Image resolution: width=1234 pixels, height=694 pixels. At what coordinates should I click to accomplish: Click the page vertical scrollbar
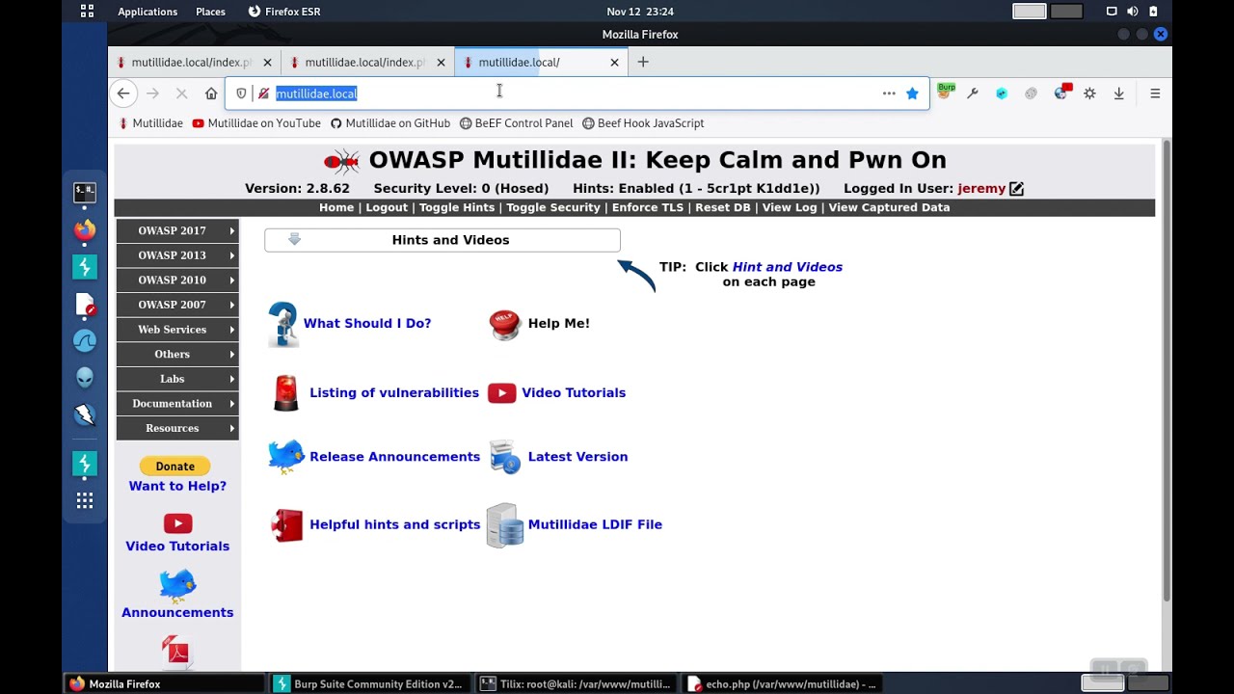click(x=1166, y=371)
